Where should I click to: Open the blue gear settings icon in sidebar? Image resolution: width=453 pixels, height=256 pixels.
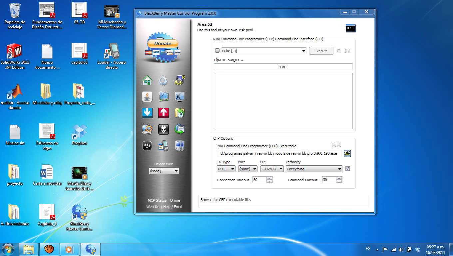click(163, 80)
